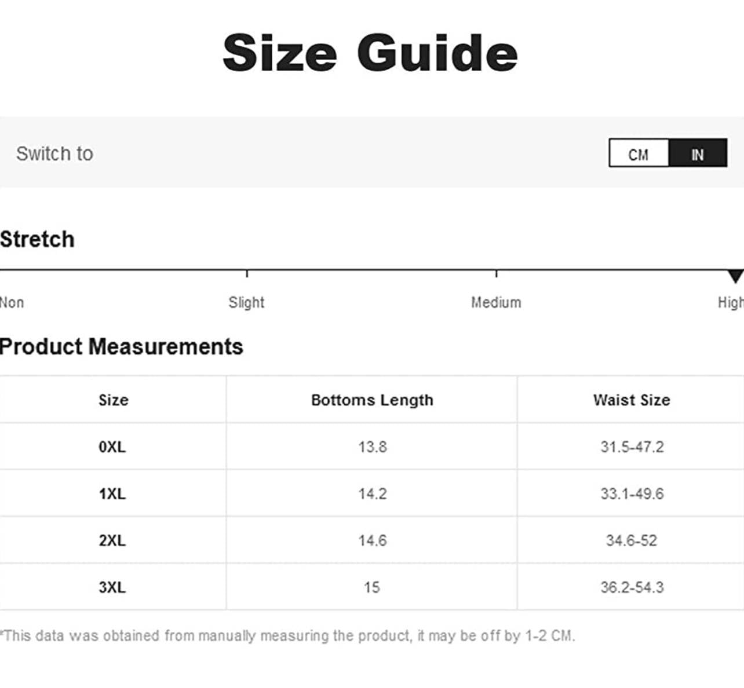Click the manual measuring disclaimer note
Screen dimensions: 744x688
click(x=288, y=636)
